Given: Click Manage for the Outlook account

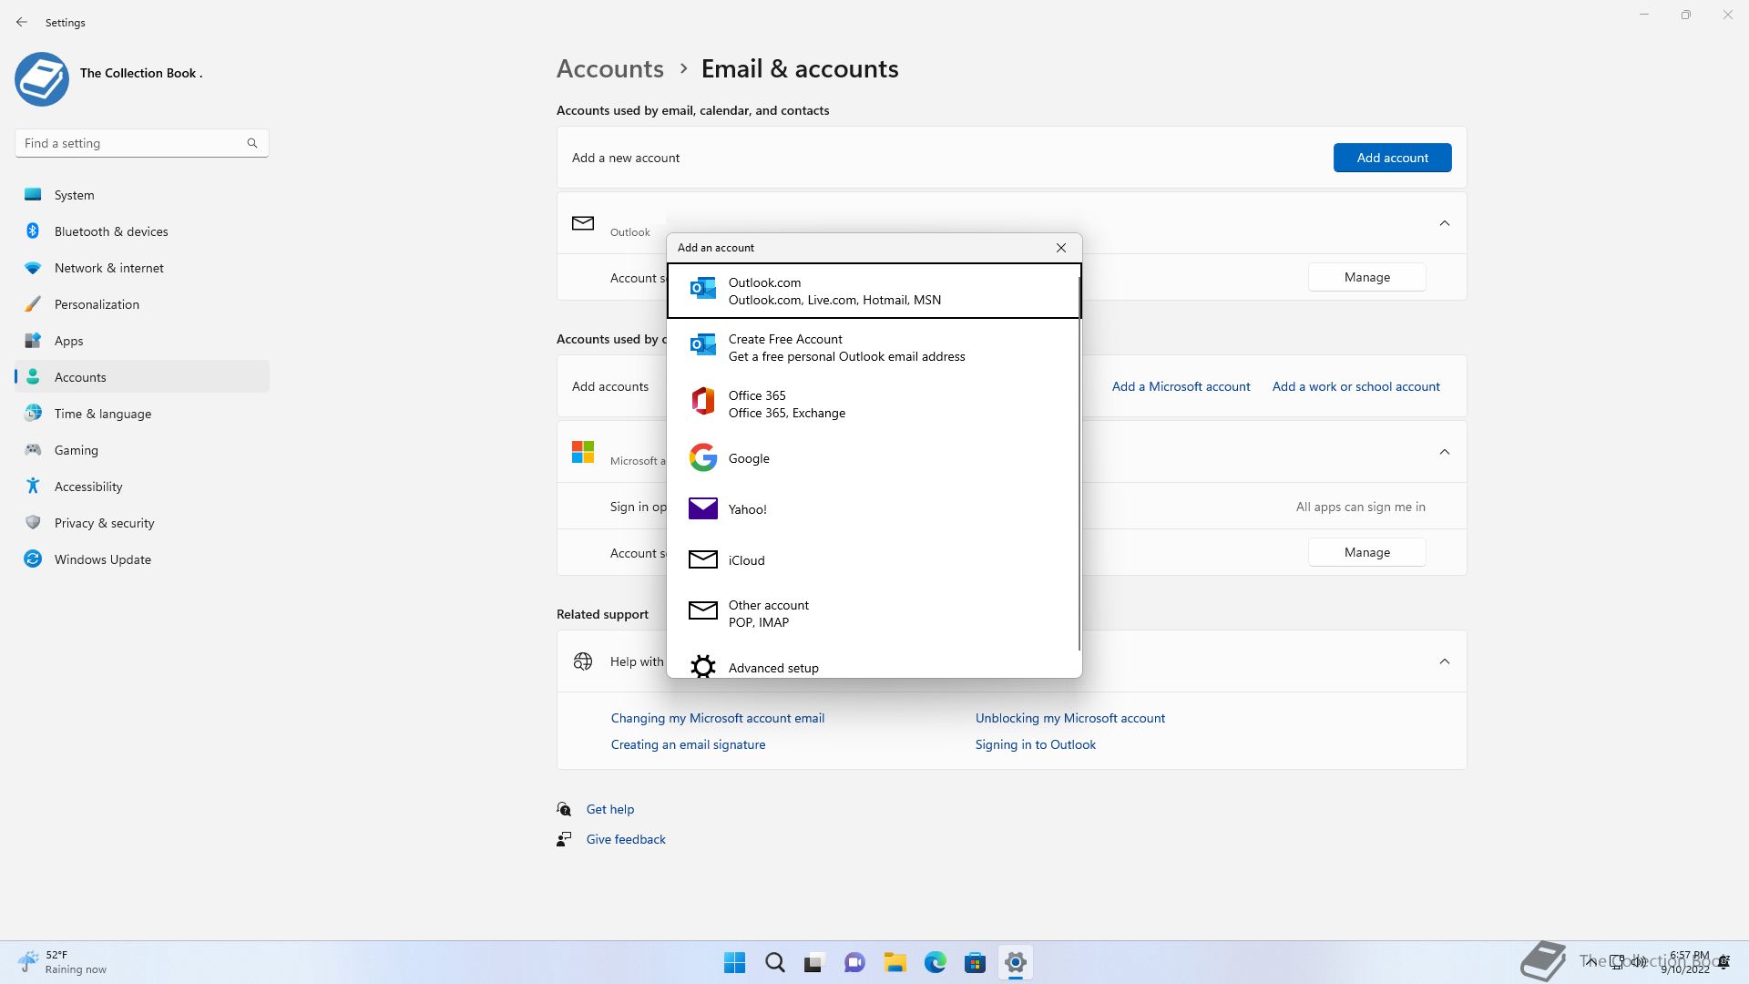Looking at the screenshot, I should pos(1366,277).
